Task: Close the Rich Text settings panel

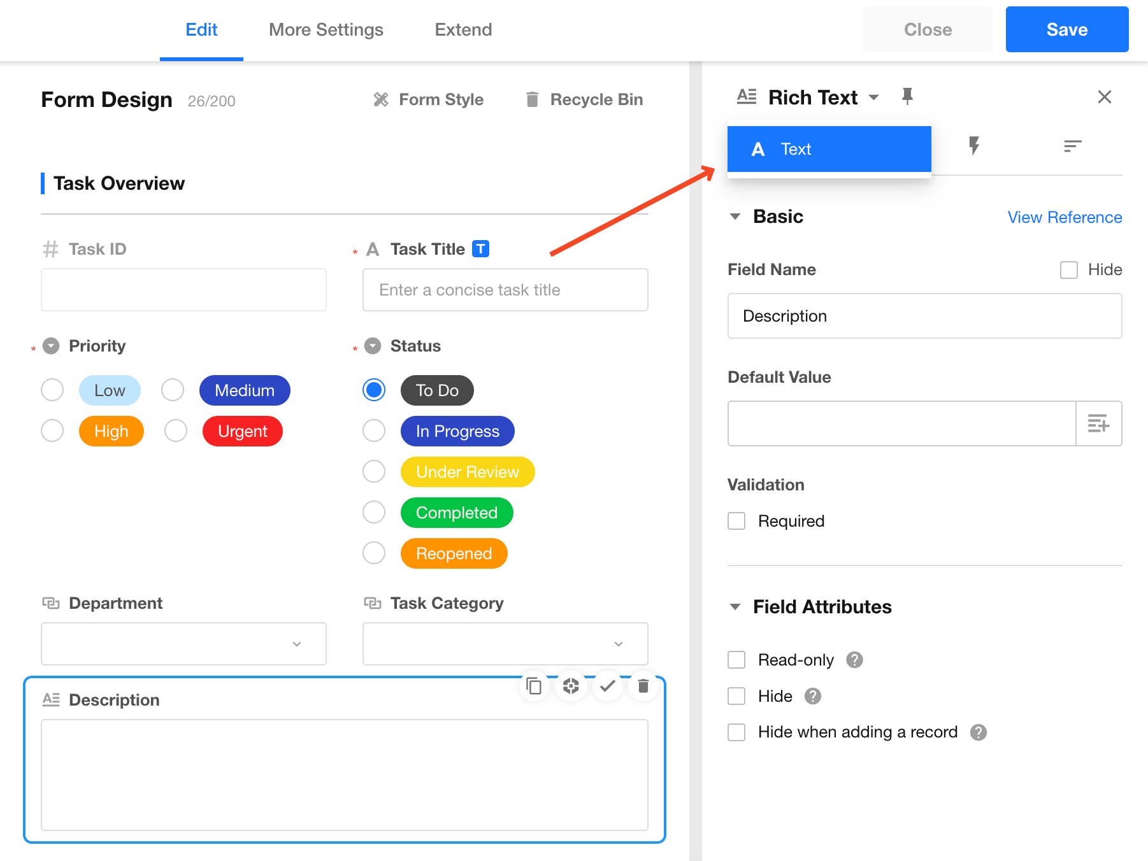Action: [x=1104, y=97]
